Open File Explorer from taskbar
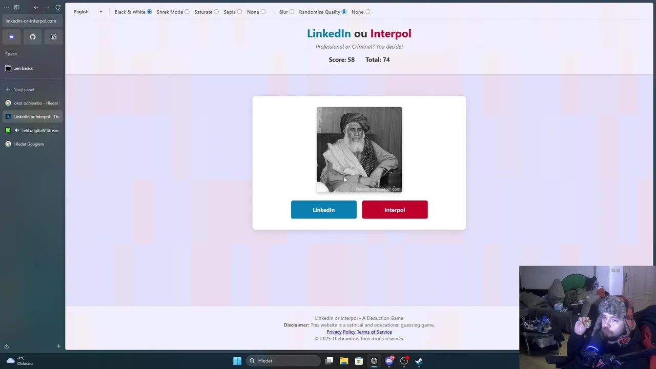Screen dimensions: 656x369 click(x=344, y=361)
